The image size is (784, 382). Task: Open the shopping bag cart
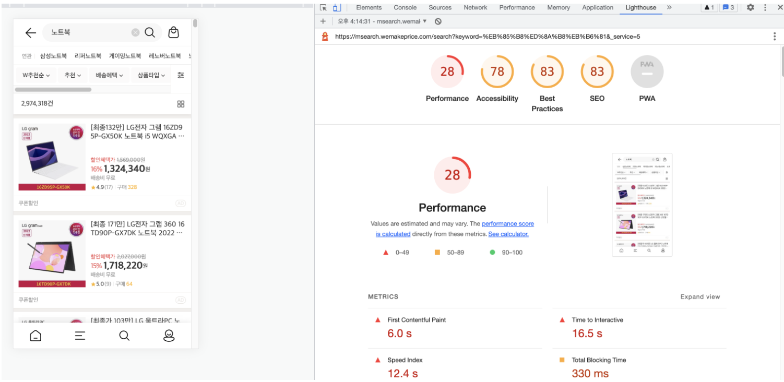174,32
